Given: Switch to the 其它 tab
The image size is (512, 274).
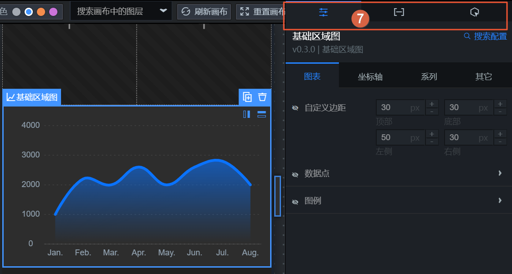Looking at the screenshot, I should point(484,76).
